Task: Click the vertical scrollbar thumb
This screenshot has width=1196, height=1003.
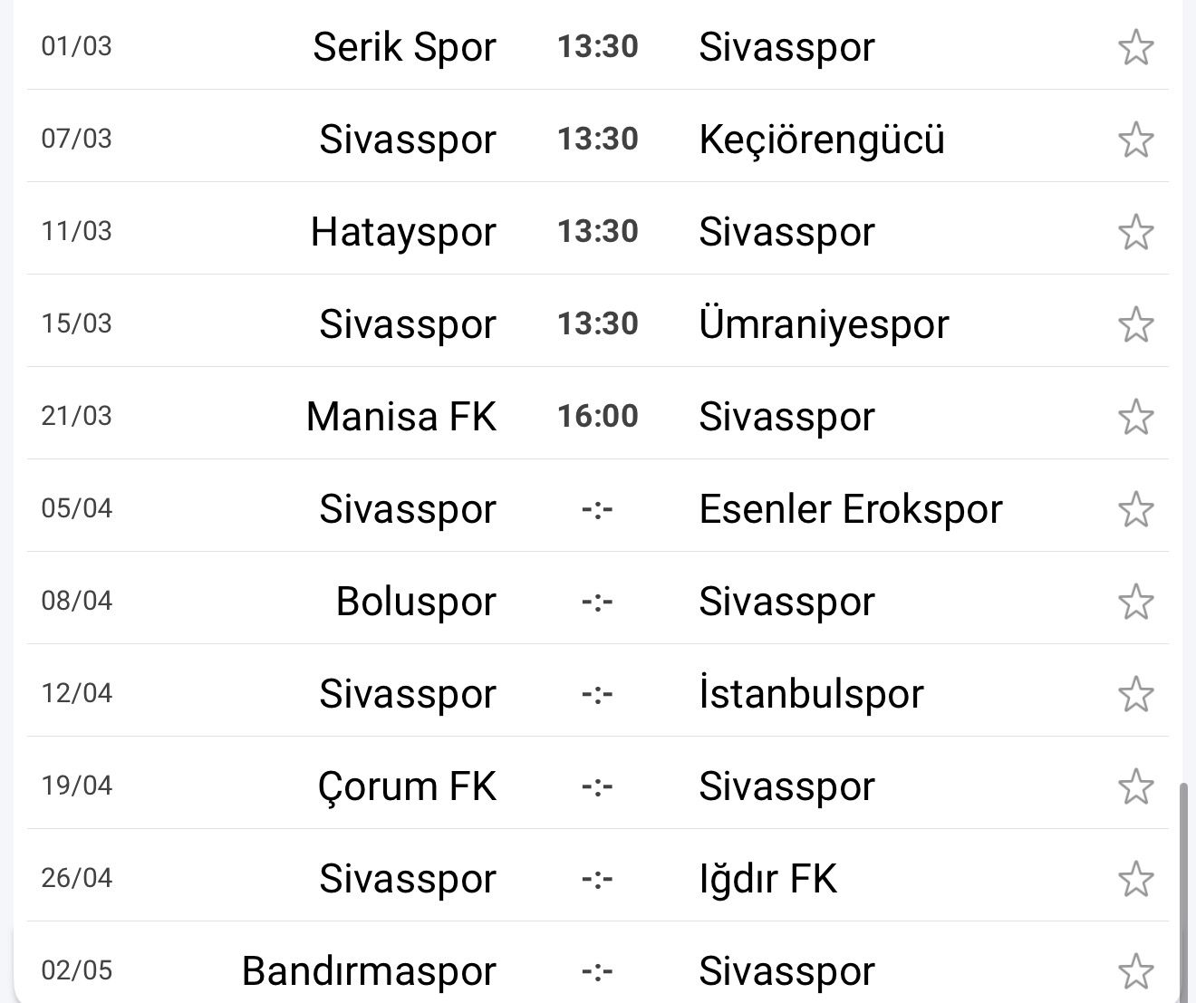Action: pyautogui.click(x=1182, y=888)
